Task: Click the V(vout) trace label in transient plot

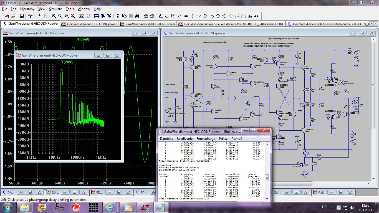Action: tap(83, 39)
